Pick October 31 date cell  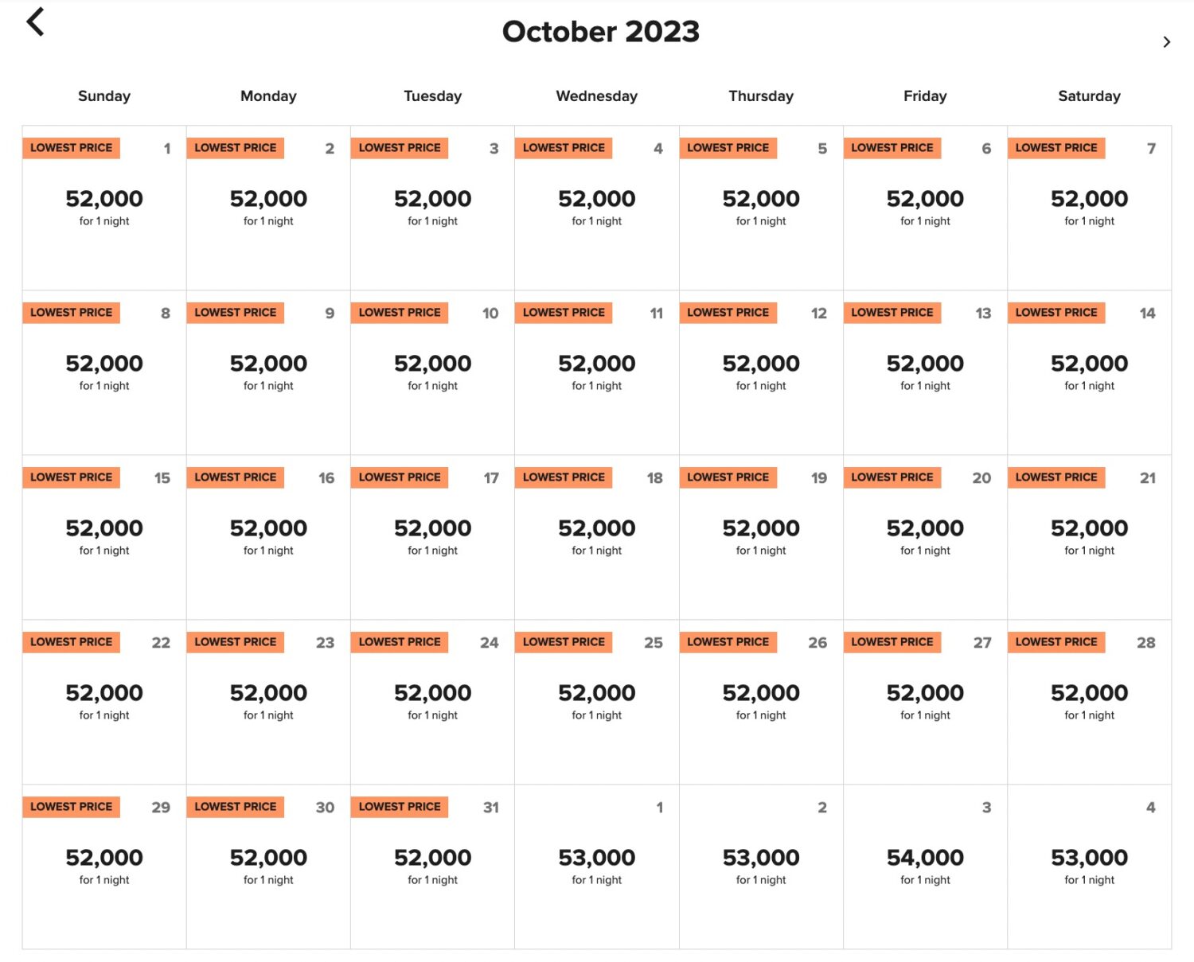pos(432,866)
